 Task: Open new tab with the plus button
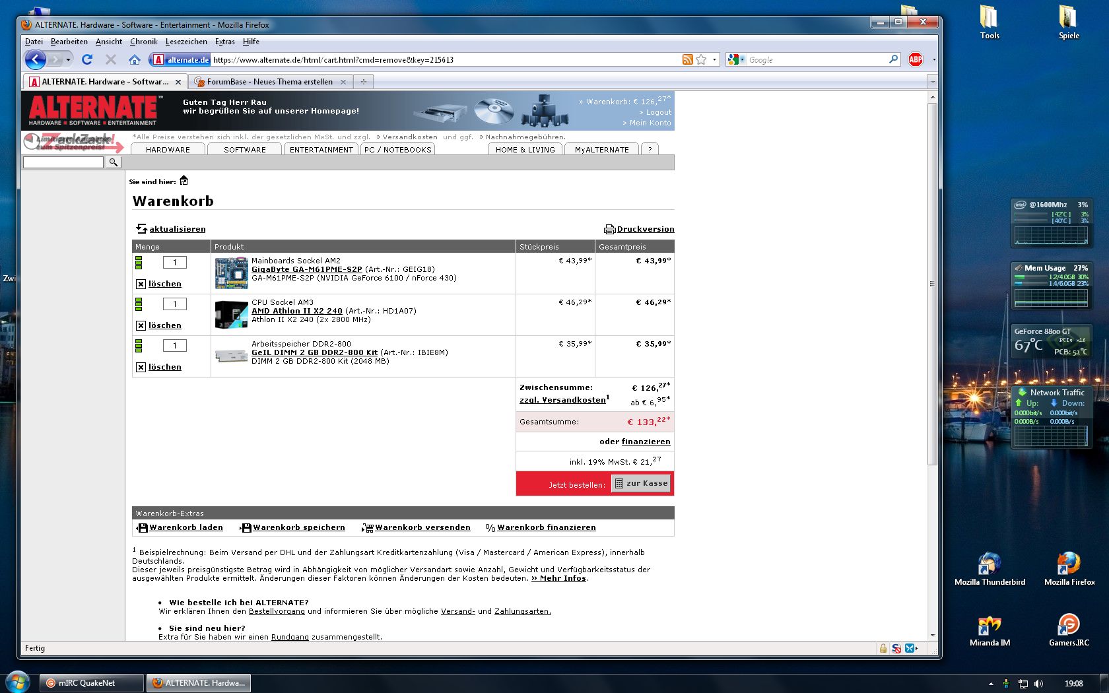(x=363, y=82)
